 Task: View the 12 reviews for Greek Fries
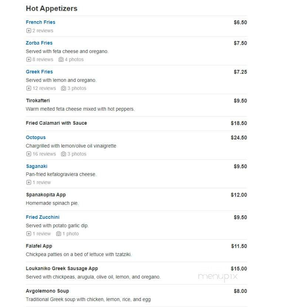coord(41,88)
